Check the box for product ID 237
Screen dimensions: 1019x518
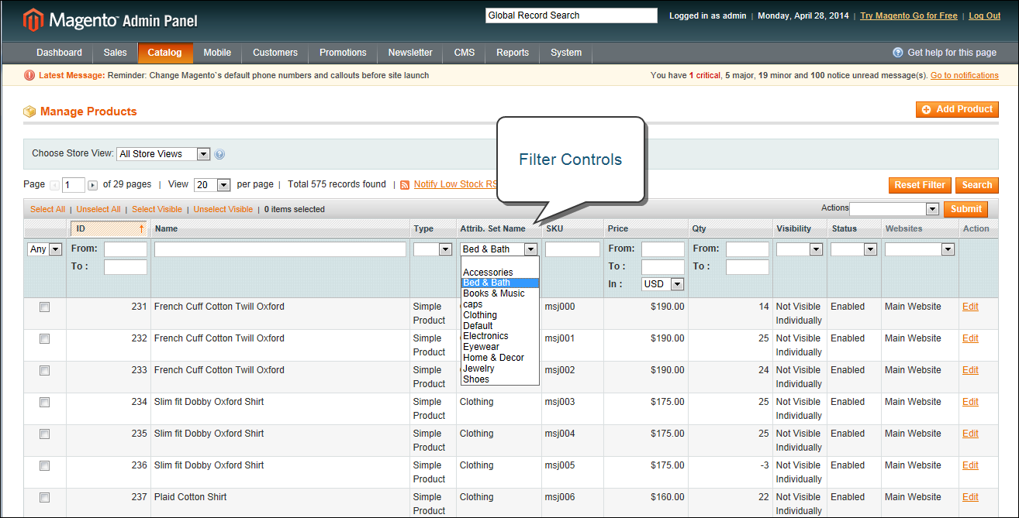pyautogui.click(x=44, y=497)
